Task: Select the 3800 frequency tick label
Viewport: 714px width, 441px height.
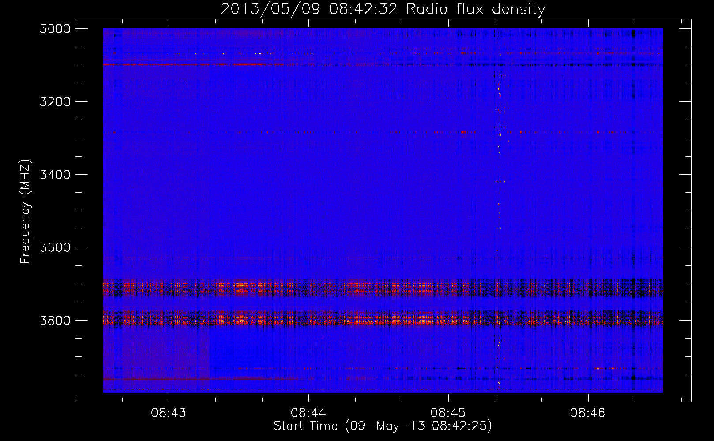Action: 55,321
